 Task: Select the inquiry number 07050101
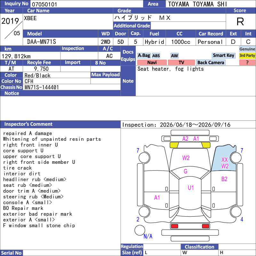click(x=44, y=4)
